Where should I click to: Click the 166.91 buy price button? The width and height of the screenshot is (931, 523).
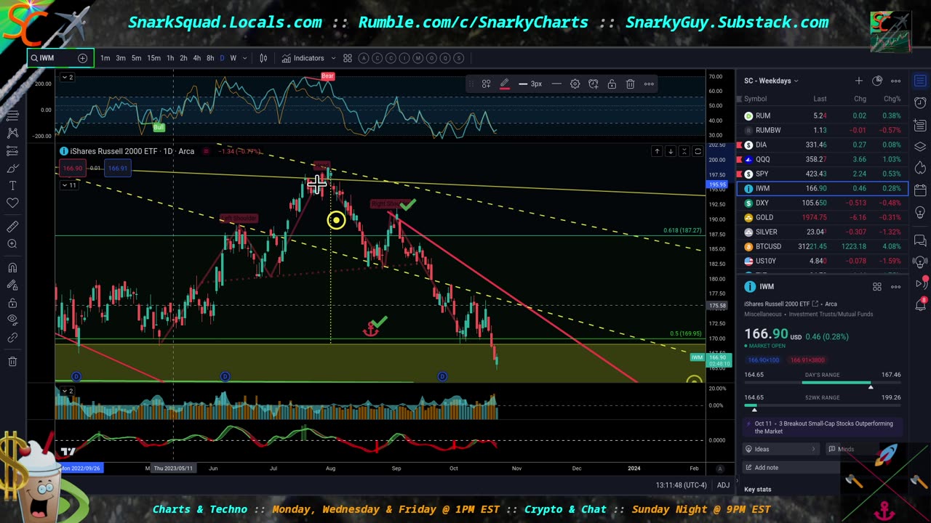point(118,169)
